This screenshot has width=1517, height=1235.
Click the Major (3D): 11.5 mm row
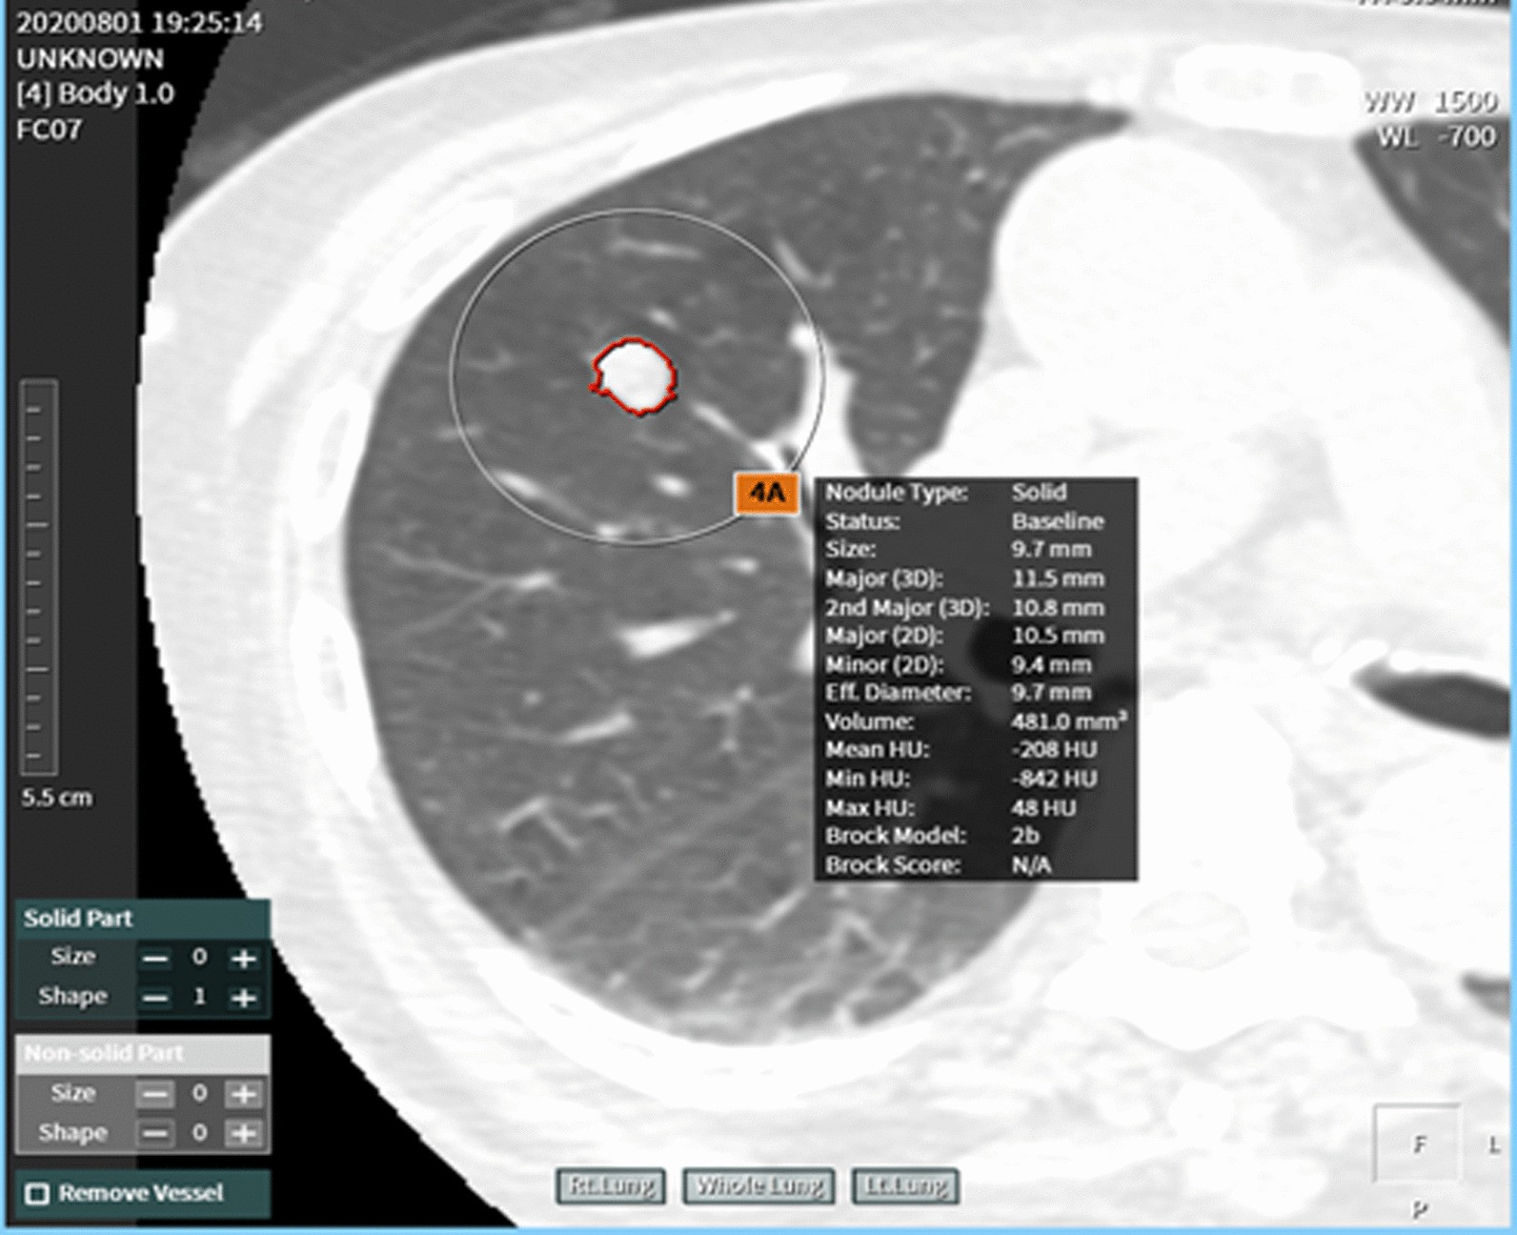(x=975, y=578)
